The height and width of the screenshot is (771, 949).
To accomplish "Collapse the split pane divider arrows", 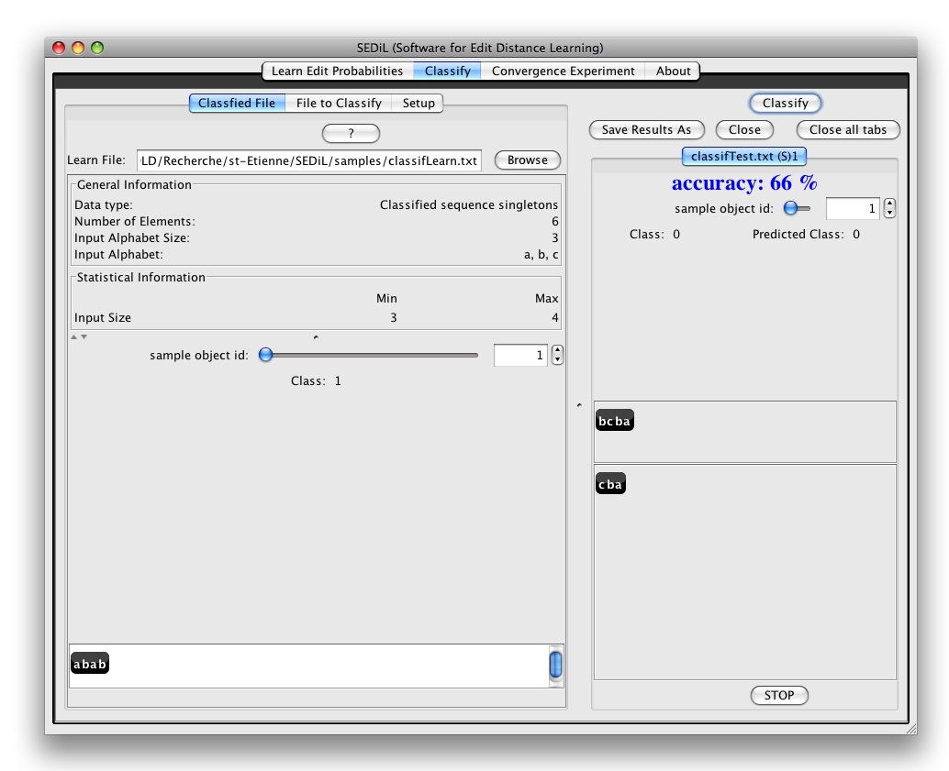I will pyautogui.click(x=79, y=337).
